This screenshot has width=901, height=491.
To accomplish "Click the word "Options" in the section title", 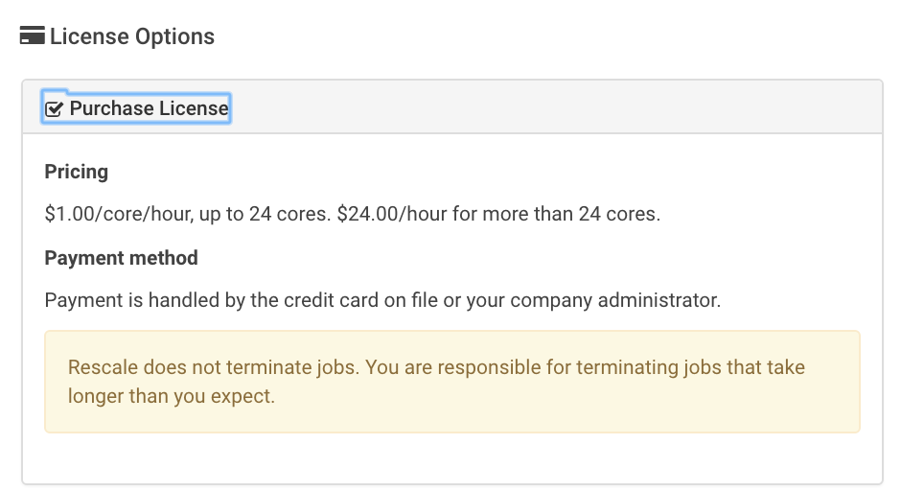I will pos(175,36).
